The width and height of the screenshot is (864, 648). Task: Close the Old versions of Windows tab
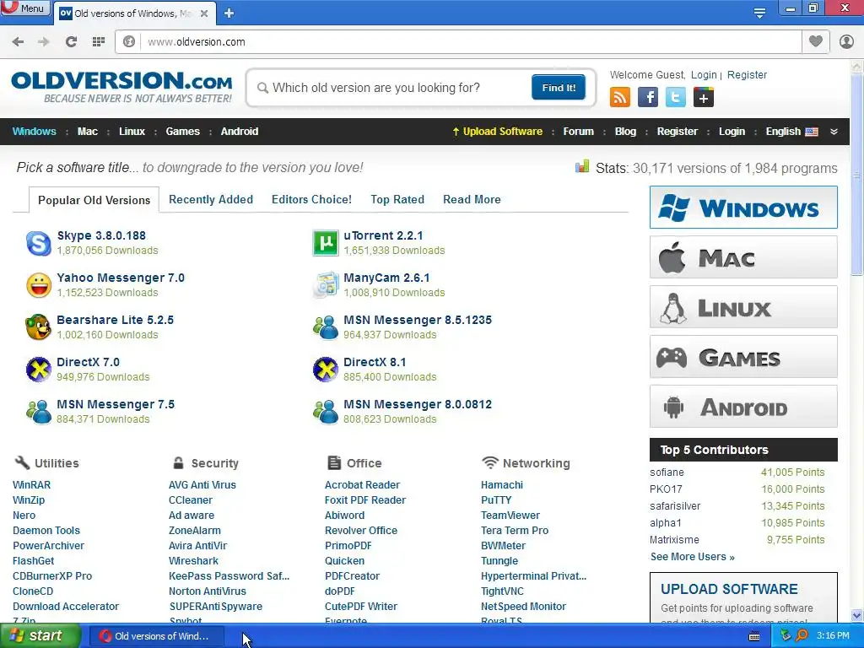204,13
